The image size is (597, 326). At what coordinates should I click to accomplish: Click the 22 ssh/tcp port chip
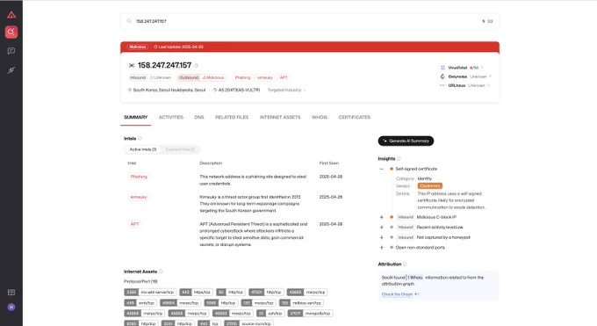[270, 314]
